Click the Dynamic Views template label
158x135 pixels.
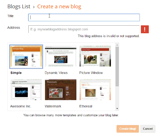pyautogui.click(x=56, y=73)
